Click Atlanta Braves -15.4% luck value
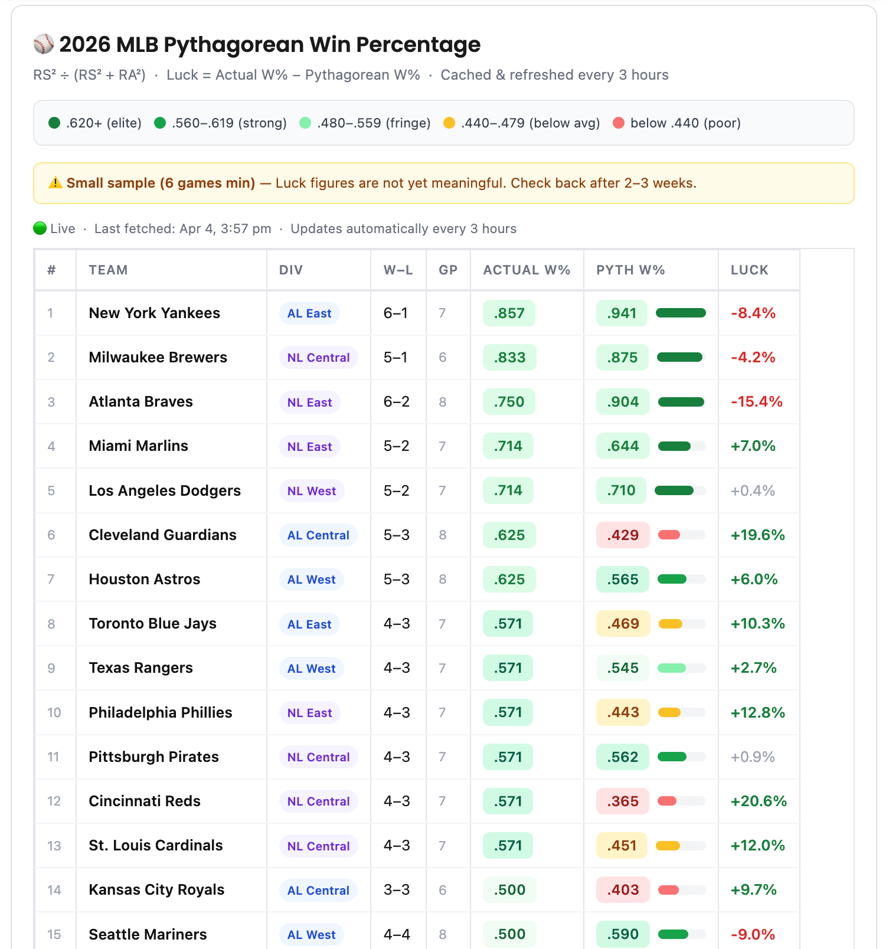The height and width of the screenshot is (949, 889). coord(756,402)
